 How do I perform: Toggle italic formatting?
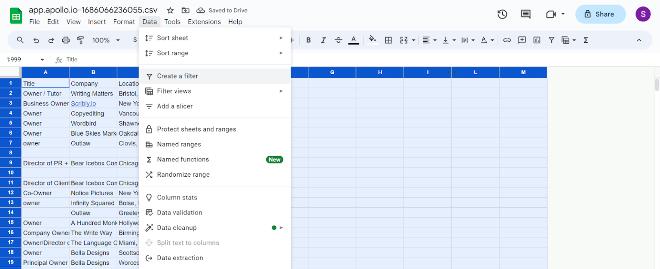(323, 40)
